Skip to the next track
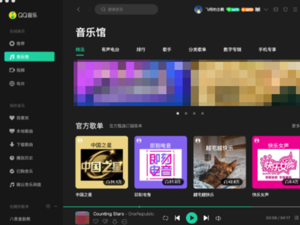The width and height of the screenshot is (300, 225). click(x=206, y=218)
